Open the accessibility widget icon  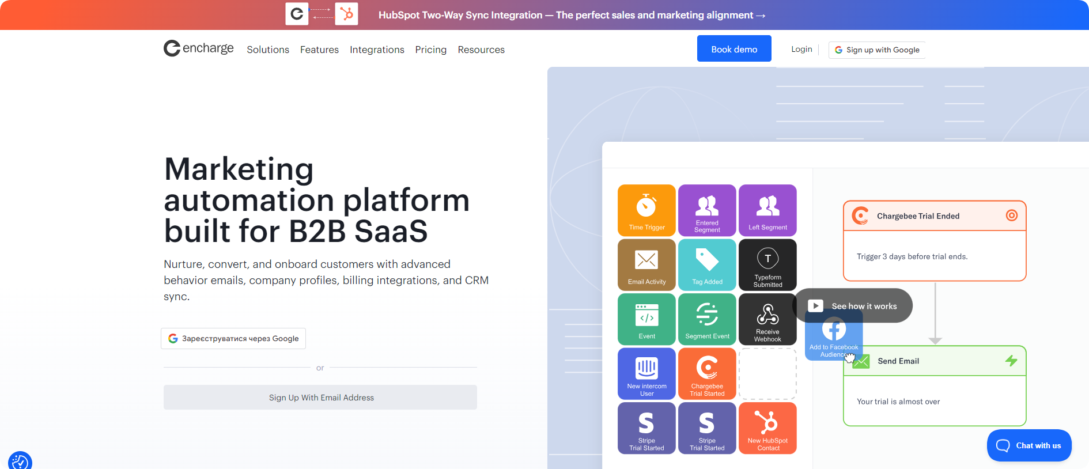tap(20, 462)
